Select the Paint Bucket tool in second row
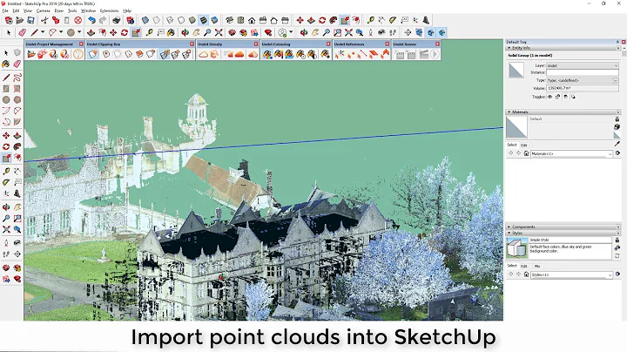This screenshot has width=627, height=352. 171,32
